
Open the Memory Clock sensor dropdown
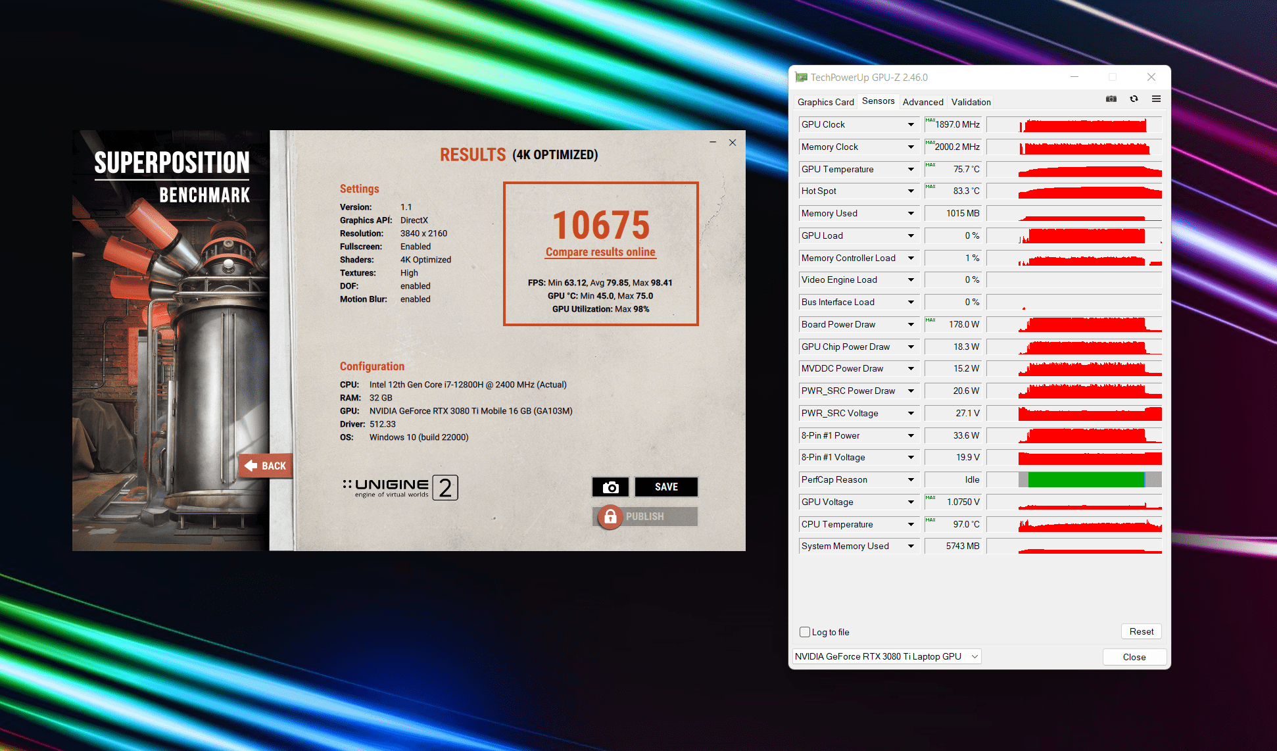click(911, 147)
